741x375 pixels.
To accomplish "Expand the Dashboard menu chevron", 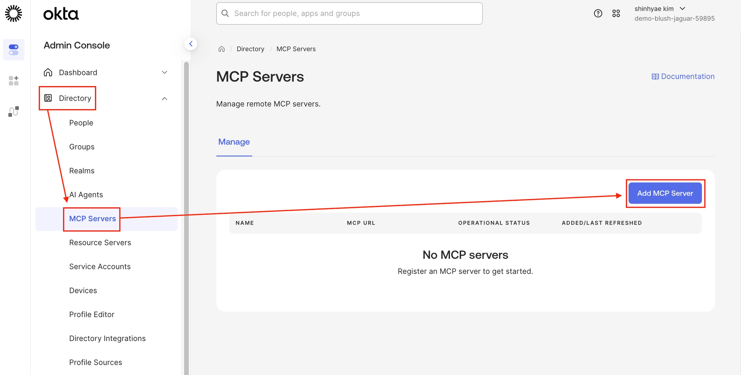I will [x=165, y=72].
